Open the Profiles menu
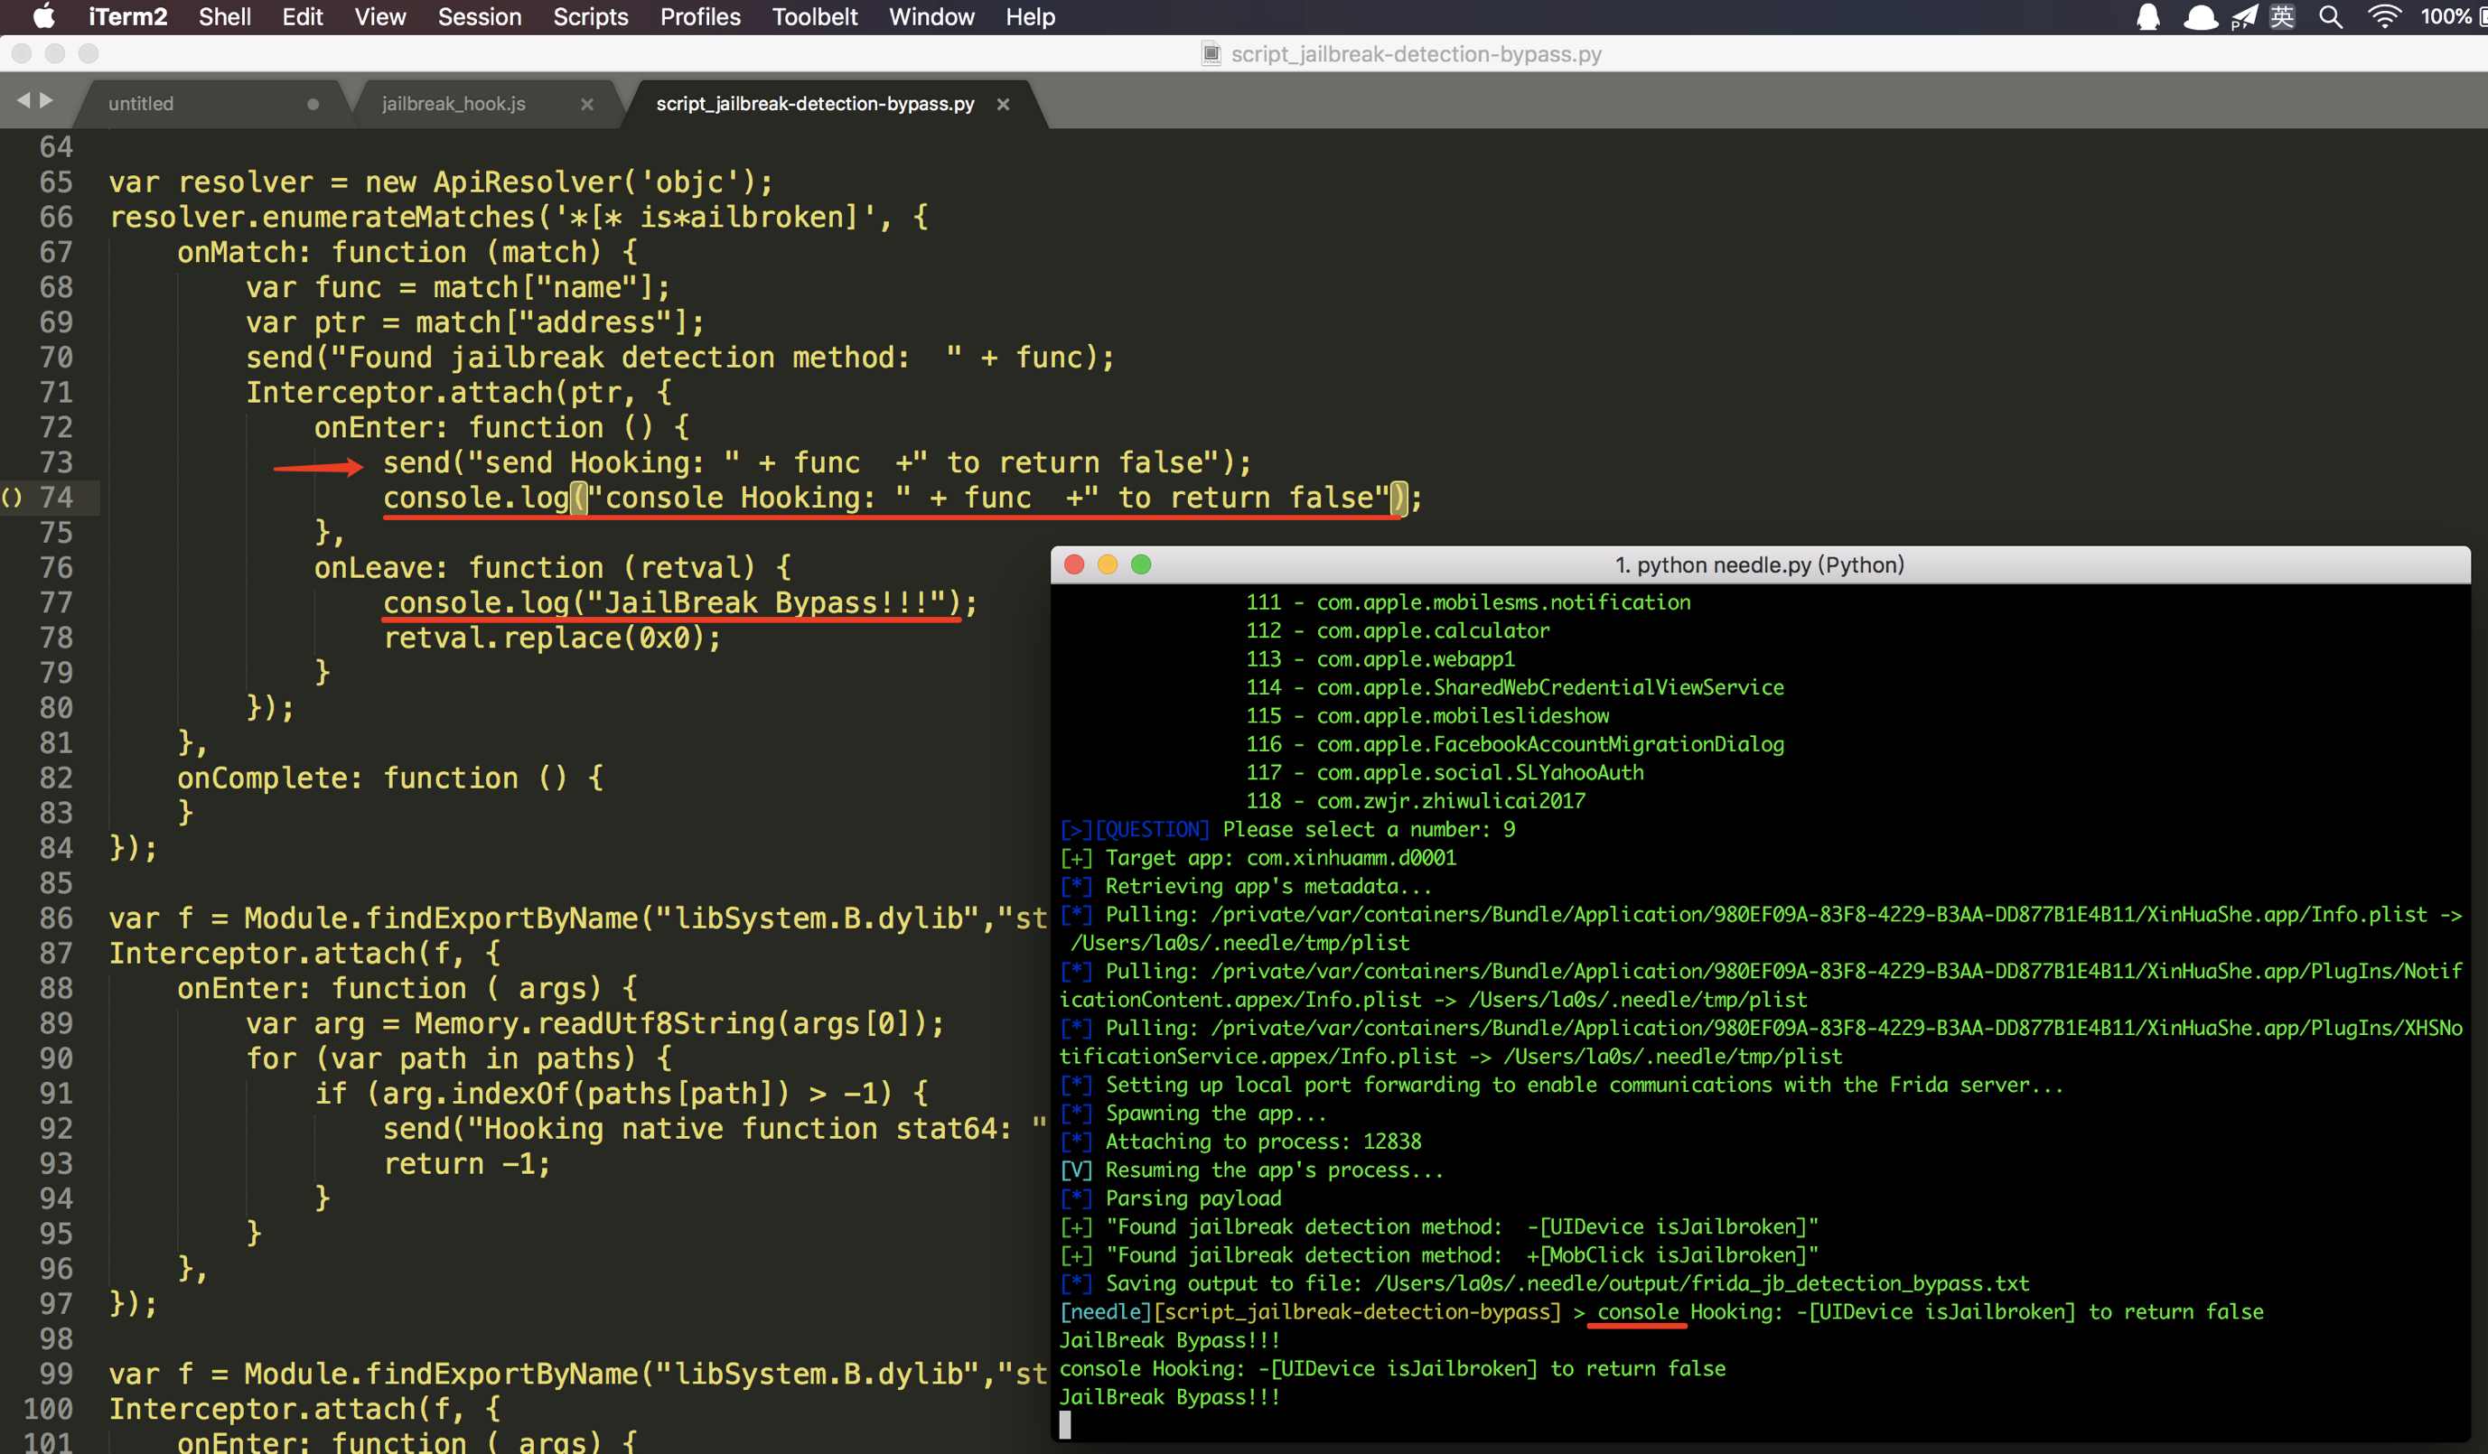 pos(699,17)
